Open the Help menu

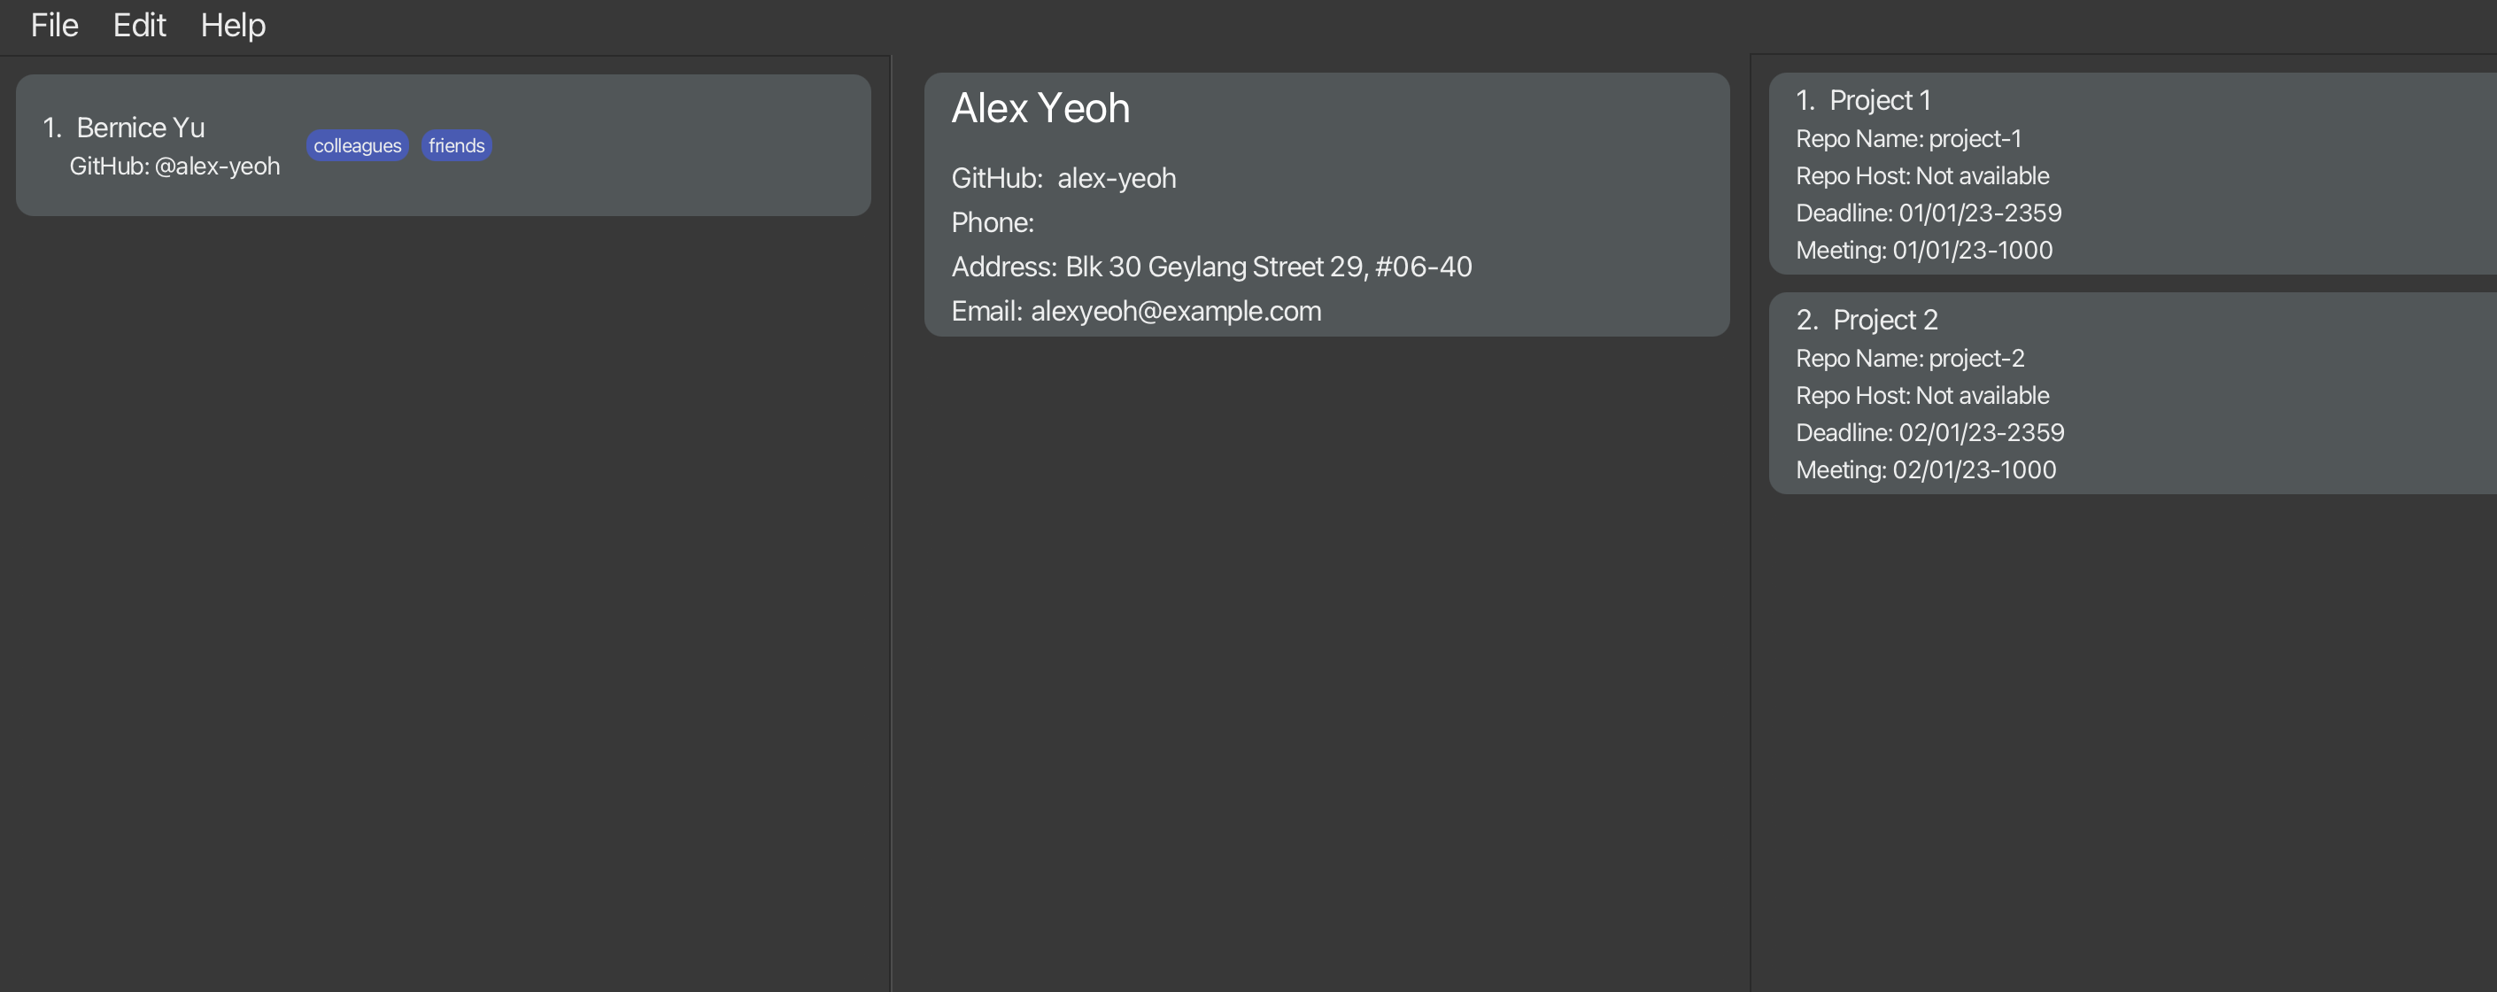coord(233,25)
